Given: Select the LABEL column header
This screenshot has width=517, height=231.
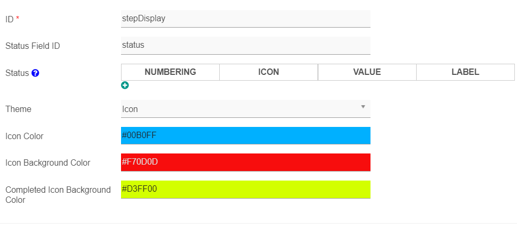Looking at the screenshot, I should pyautogui.click(x=465, y=72).
